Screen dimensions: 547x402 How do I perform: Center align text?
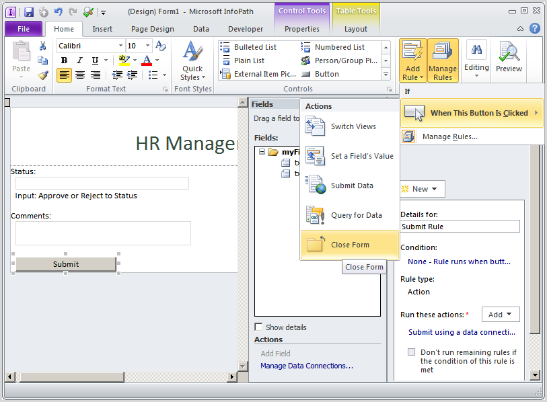coord(80,75)
